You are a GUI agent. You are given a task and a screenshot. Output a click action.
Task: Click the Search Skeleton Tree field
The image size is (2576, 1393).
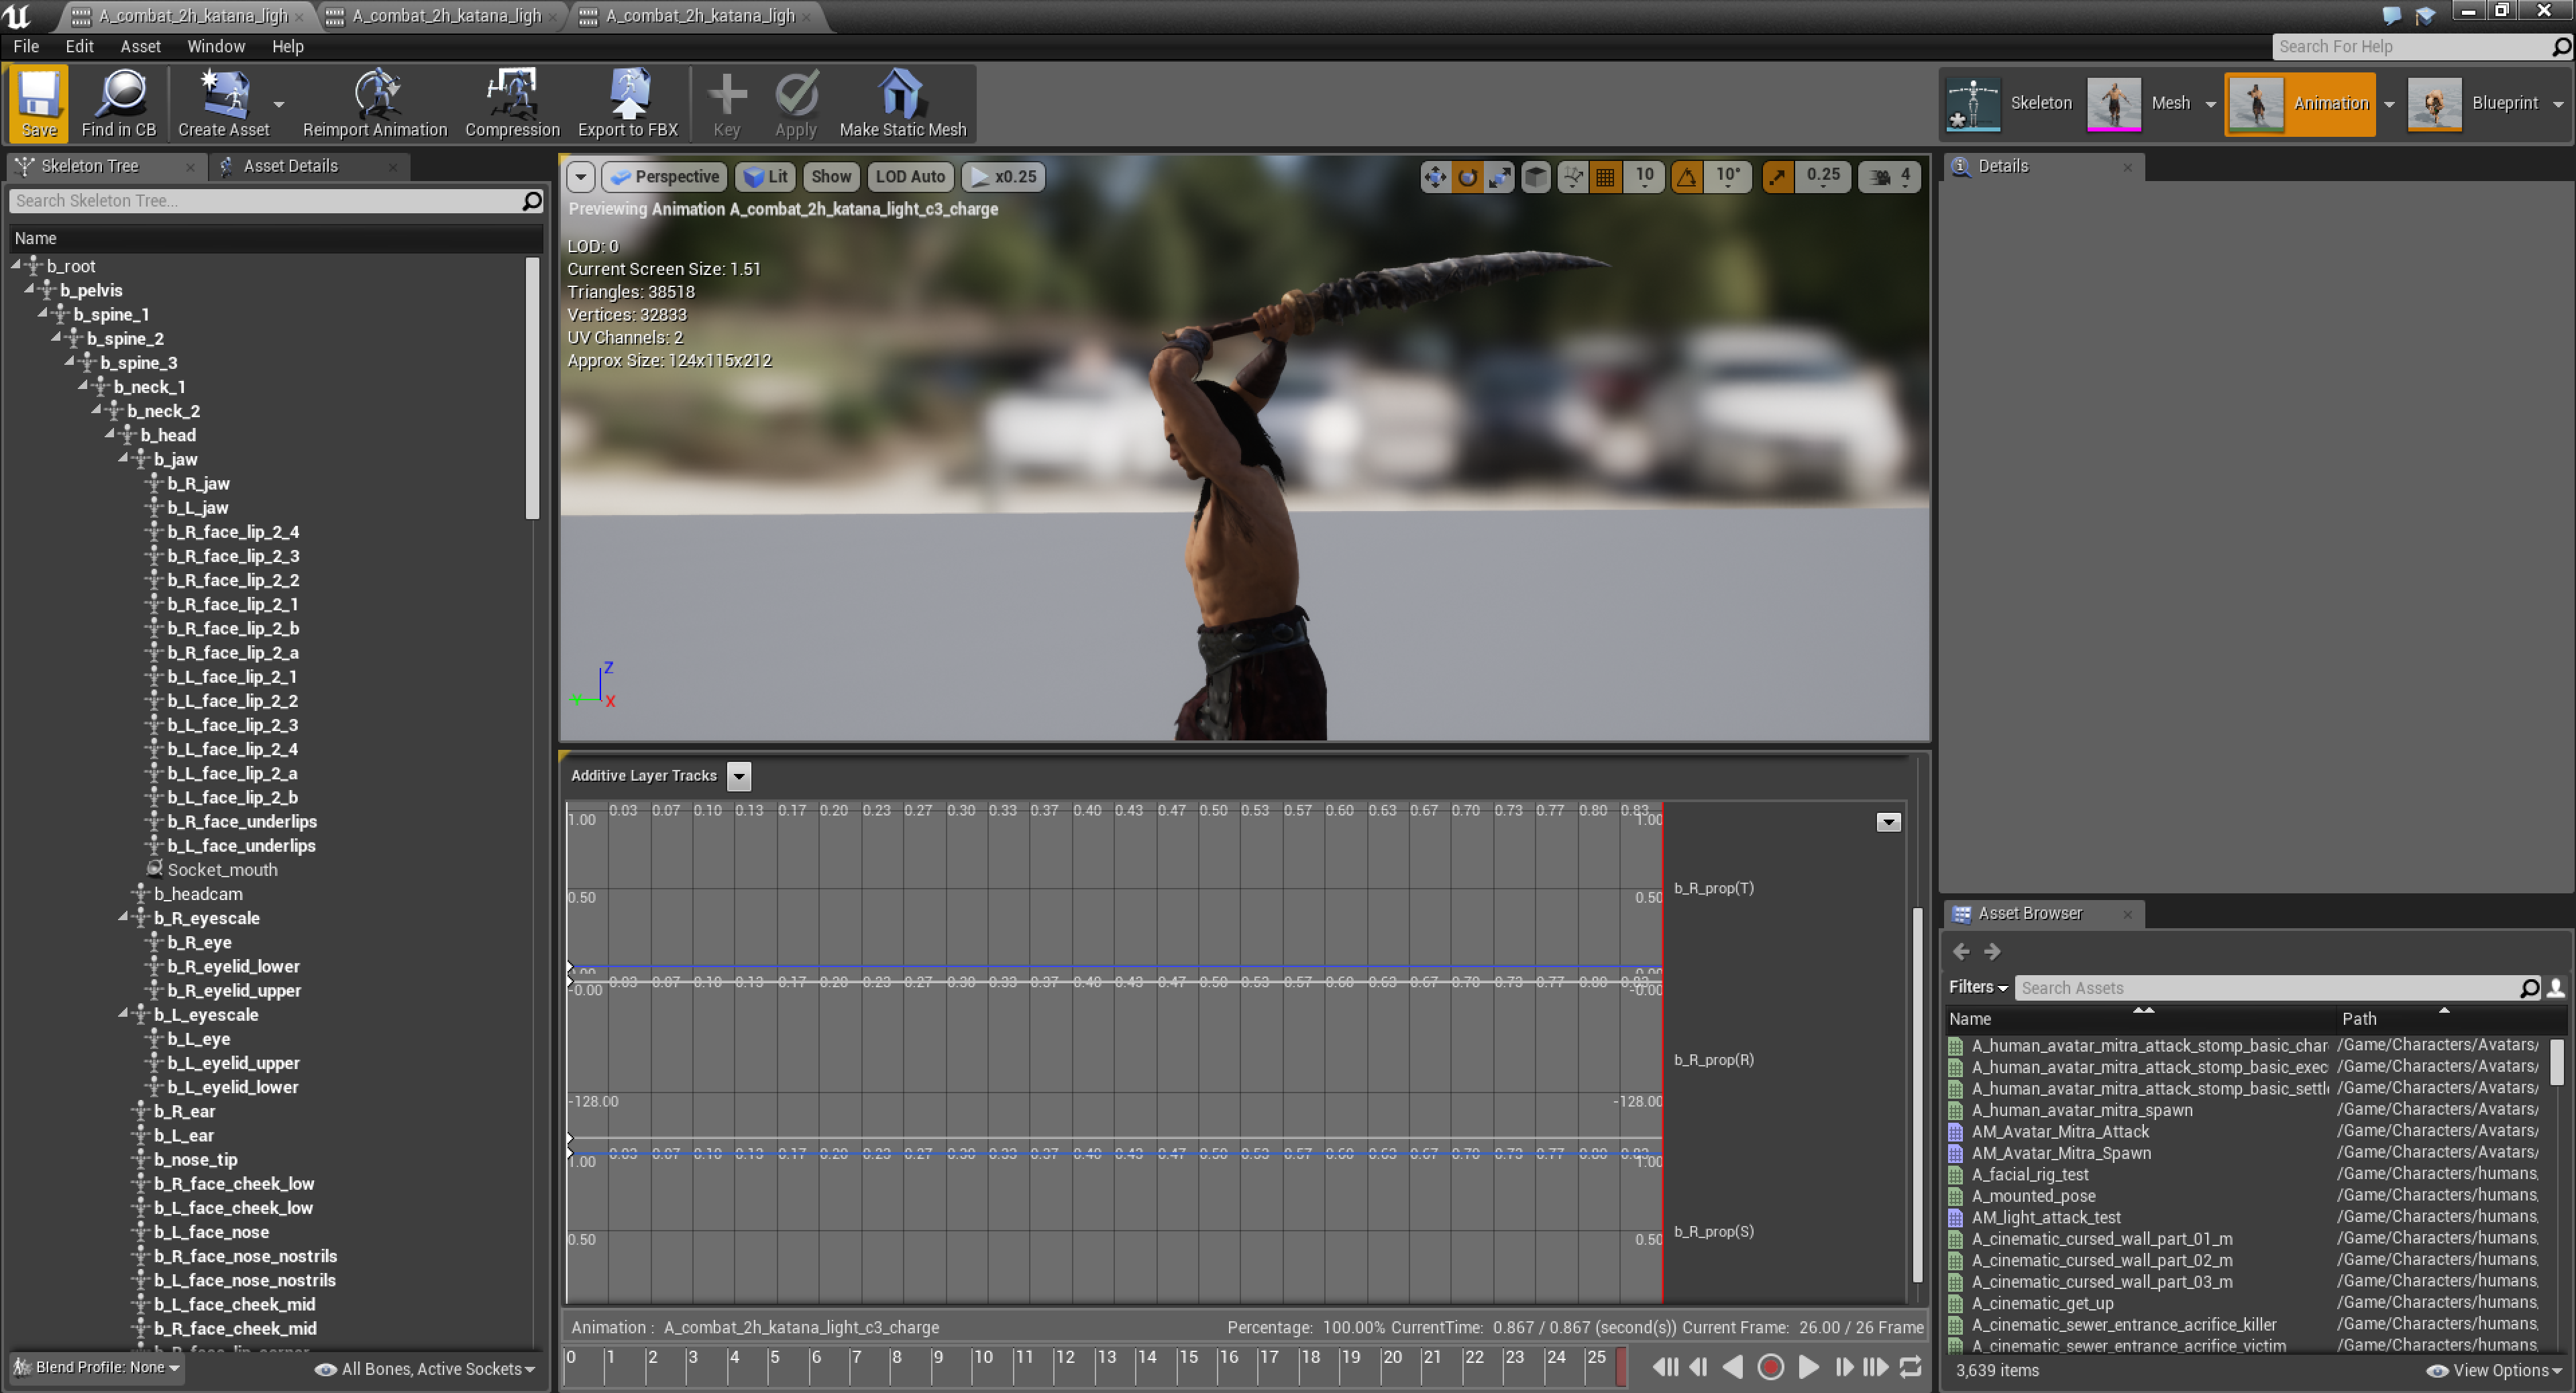pyautogui.click(x=265, y=201)
